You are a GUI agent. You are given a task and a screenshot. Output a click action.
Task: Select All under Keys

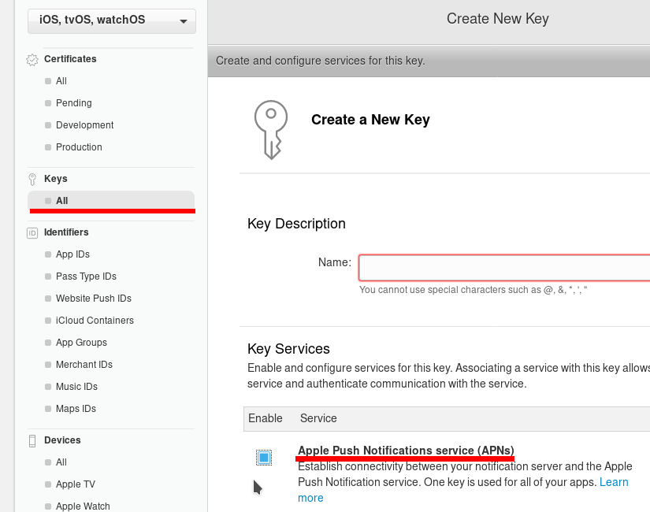[x=62, y=201]
